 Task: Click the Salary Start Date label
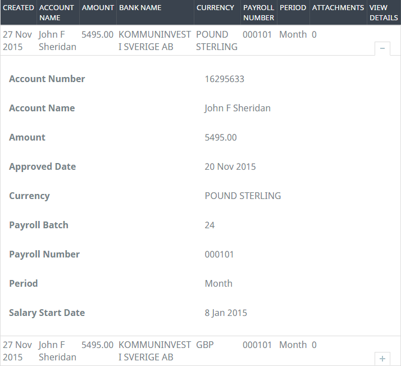click(x=47, y=313)
